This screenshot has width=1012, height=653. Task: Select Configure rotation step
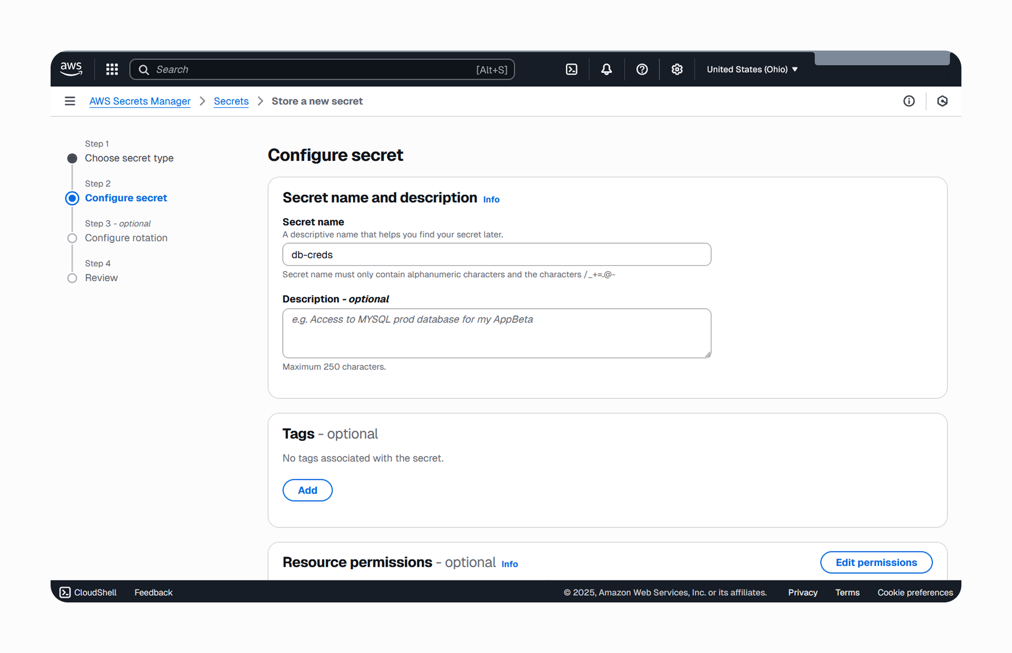[x=126, y=238]
